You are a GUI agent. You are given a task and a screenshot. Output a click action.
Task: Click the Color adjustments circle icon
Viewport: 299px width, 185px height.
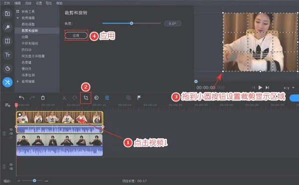coord(96,98)
